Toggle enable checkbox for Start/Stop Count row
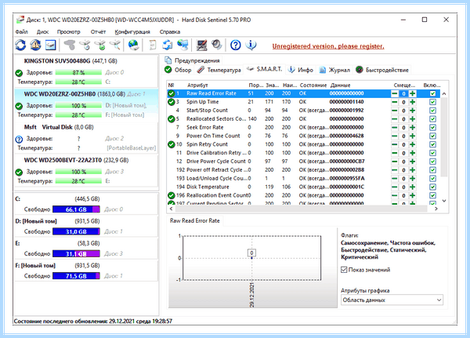470x338 pixels. (432, 111)
